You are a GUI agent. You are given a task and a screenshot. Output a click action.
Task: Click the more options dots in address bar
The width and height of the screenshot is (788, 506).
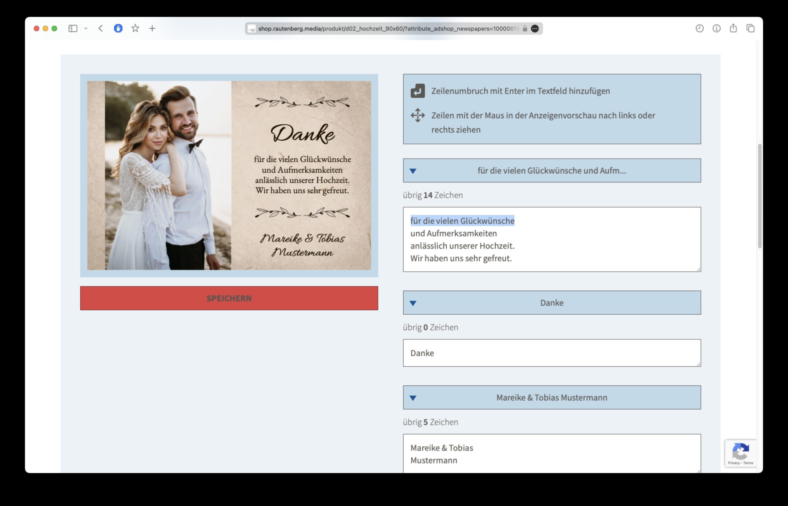(535, 29)
